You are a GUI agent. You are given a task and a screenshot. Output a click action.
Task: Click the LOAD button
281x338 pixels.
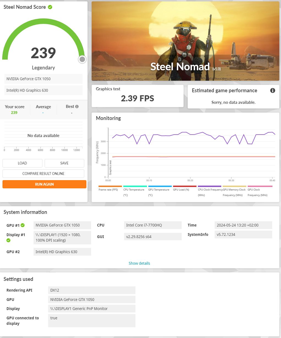tap(22, 163)
